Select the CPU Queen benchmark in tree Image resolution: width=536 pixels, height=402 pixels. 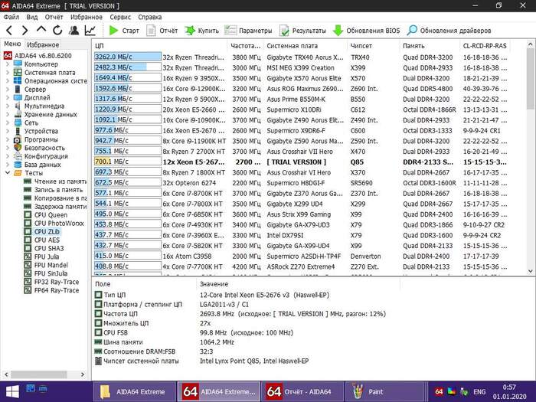[x=51, y=215]
